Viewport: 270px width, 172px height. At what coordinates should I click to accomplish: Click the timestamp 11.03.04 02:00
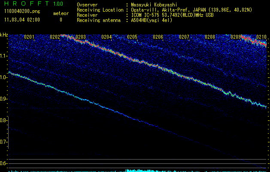coord(22,20)
